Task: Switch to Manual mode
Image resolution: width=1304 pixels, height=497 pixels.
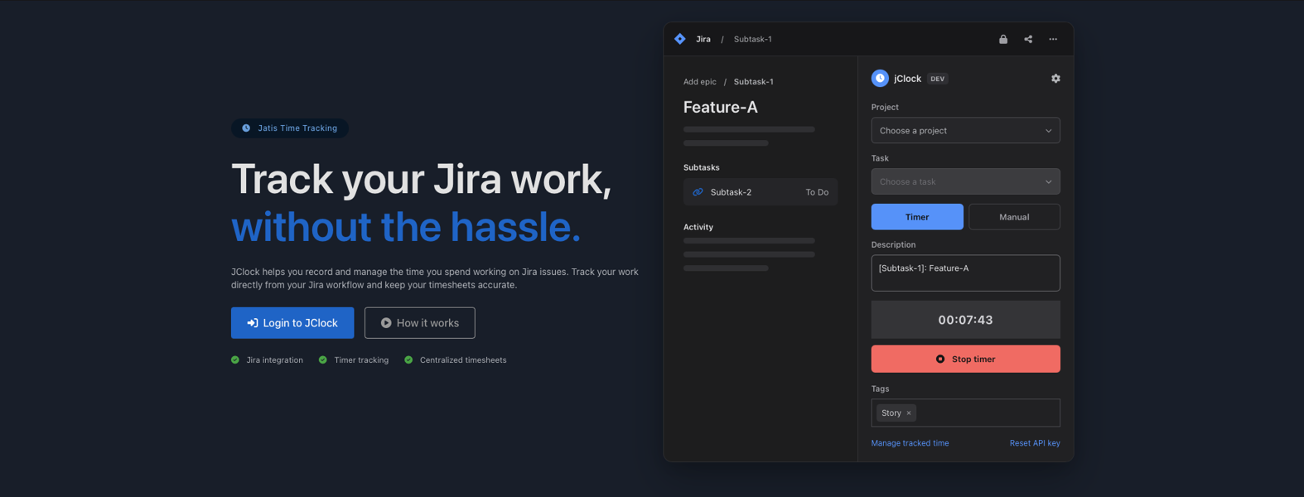Action: coord(1014,217)
